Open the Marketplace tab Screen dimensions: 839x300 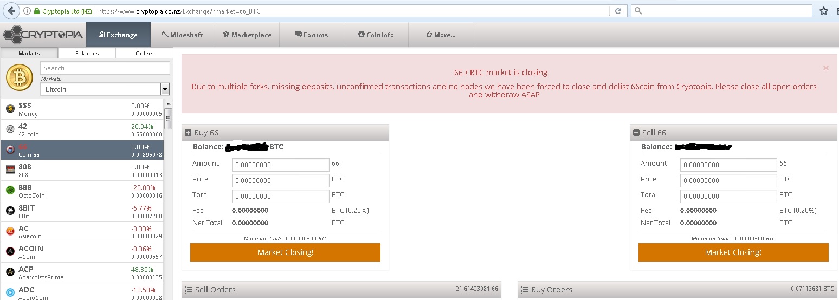(247, 35)
